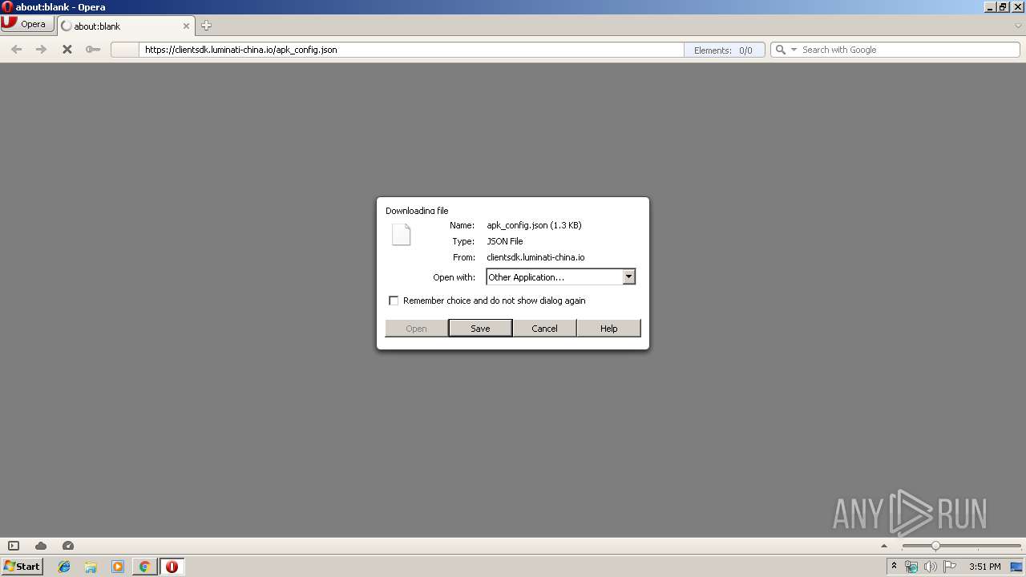Click the volume speaker tray icon
The height and width of the screenshot is (577, 1026).
coord(930,567)
